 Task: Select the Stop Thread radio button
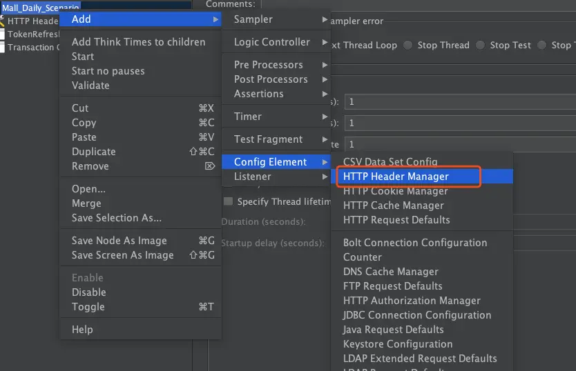[408, 46]
